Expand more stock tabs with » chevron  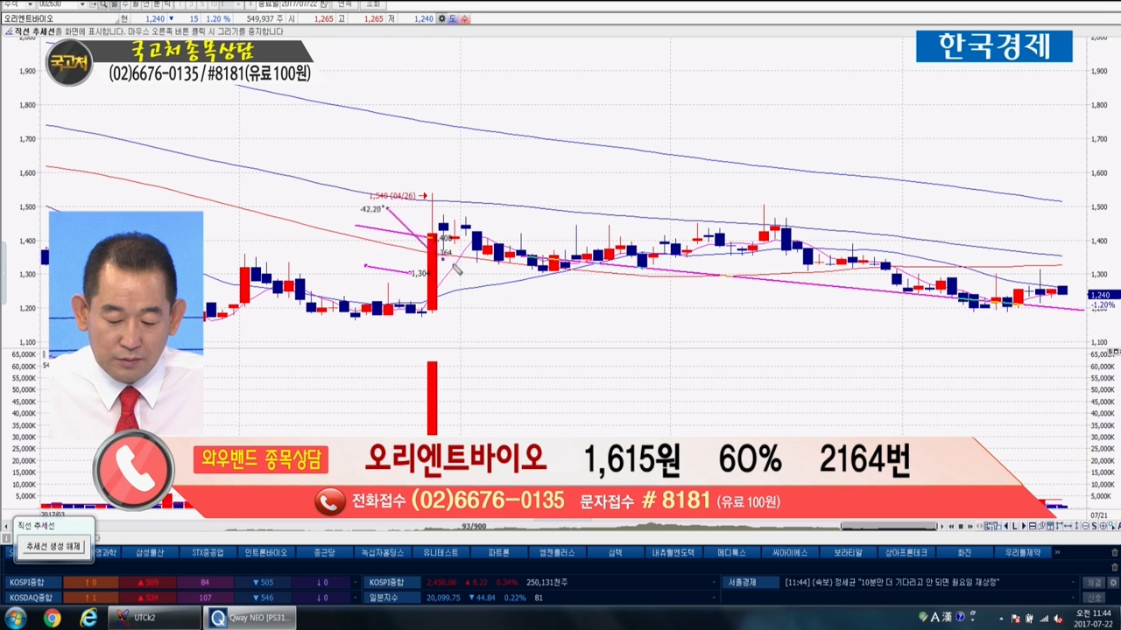click(x=1057, y=553)
